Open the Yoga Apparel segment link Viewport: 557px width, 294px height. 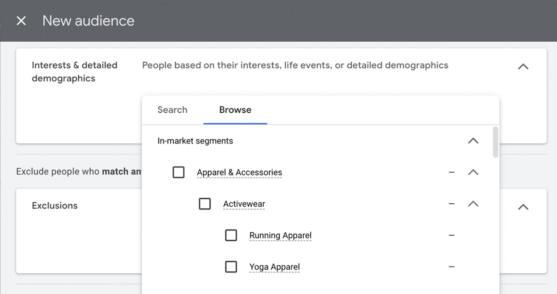click(274, 266)
